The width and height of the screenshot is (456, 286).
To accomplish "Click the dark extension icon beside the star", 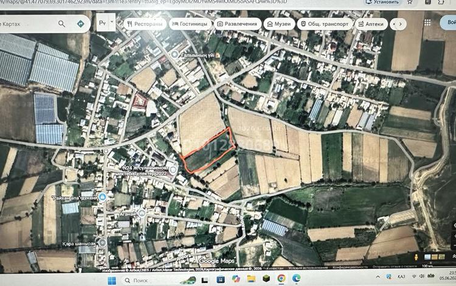I will point(428,2).
